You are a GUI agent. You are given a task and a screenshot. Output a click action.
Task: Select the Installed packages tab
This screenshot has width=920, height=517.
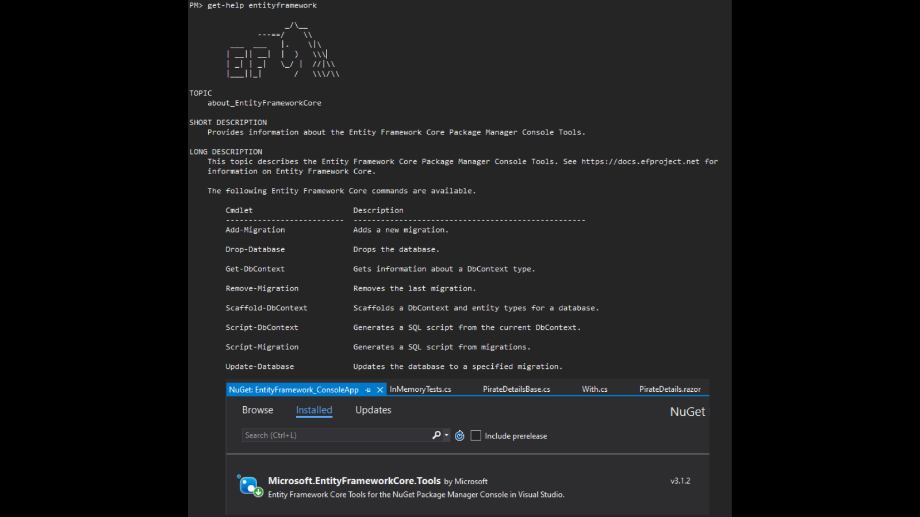click(x=314, y=410)
